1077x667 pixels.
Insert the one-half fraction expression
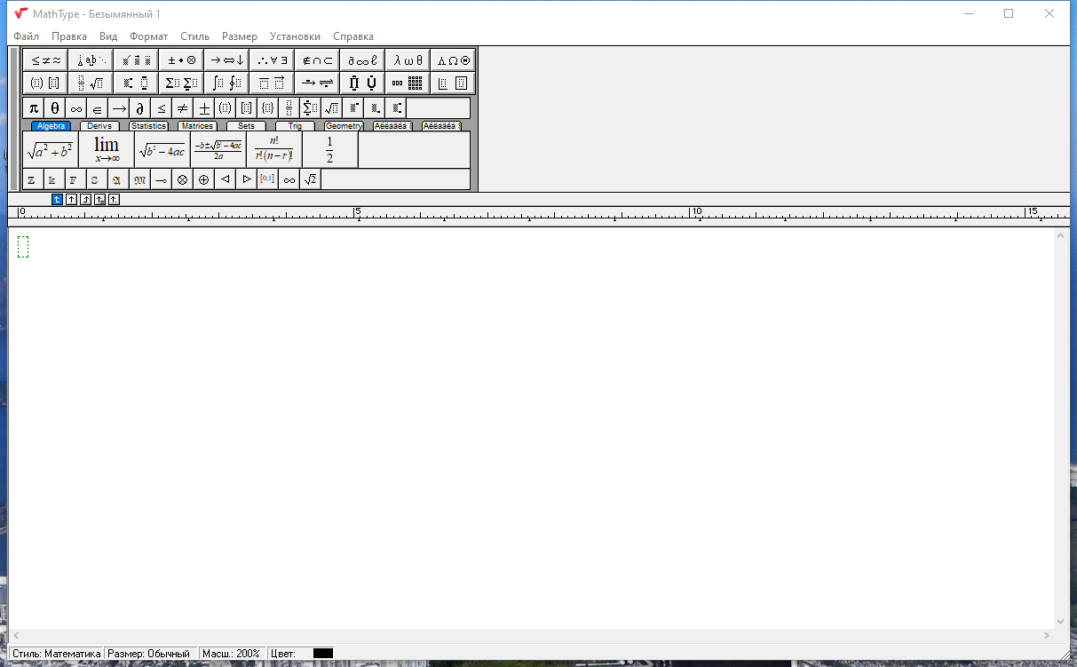click(x=330, y=149)
